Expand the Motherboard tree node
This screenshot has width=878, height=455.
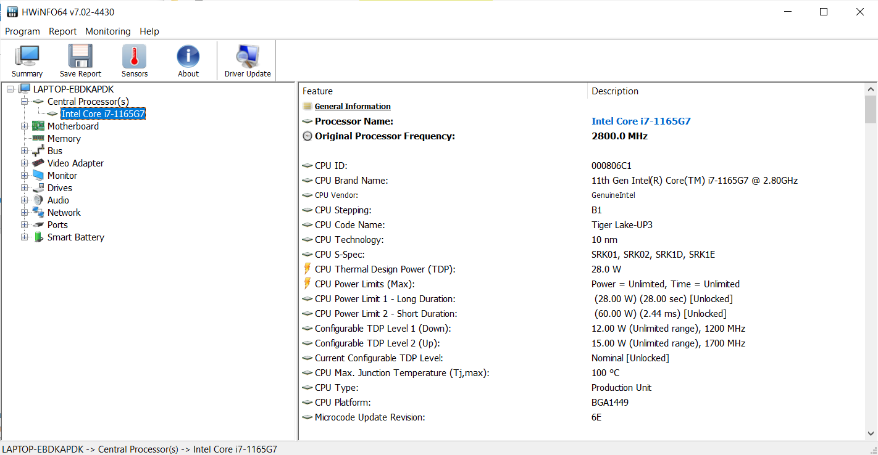(x=25, y=126)
